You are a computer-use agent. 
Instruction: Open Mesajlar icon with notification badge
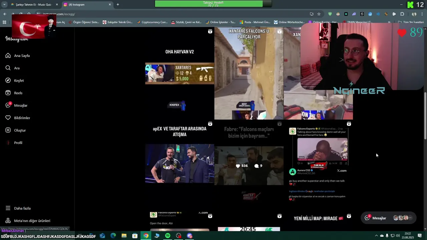tap(8, 105)
